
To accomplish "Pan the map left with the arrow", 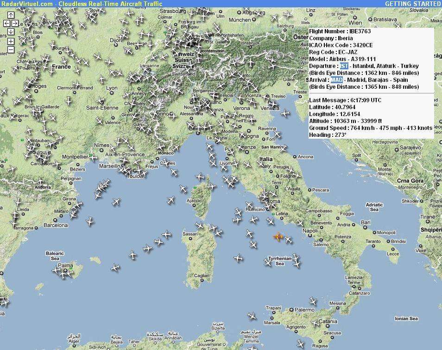I will tap(6, 23).
